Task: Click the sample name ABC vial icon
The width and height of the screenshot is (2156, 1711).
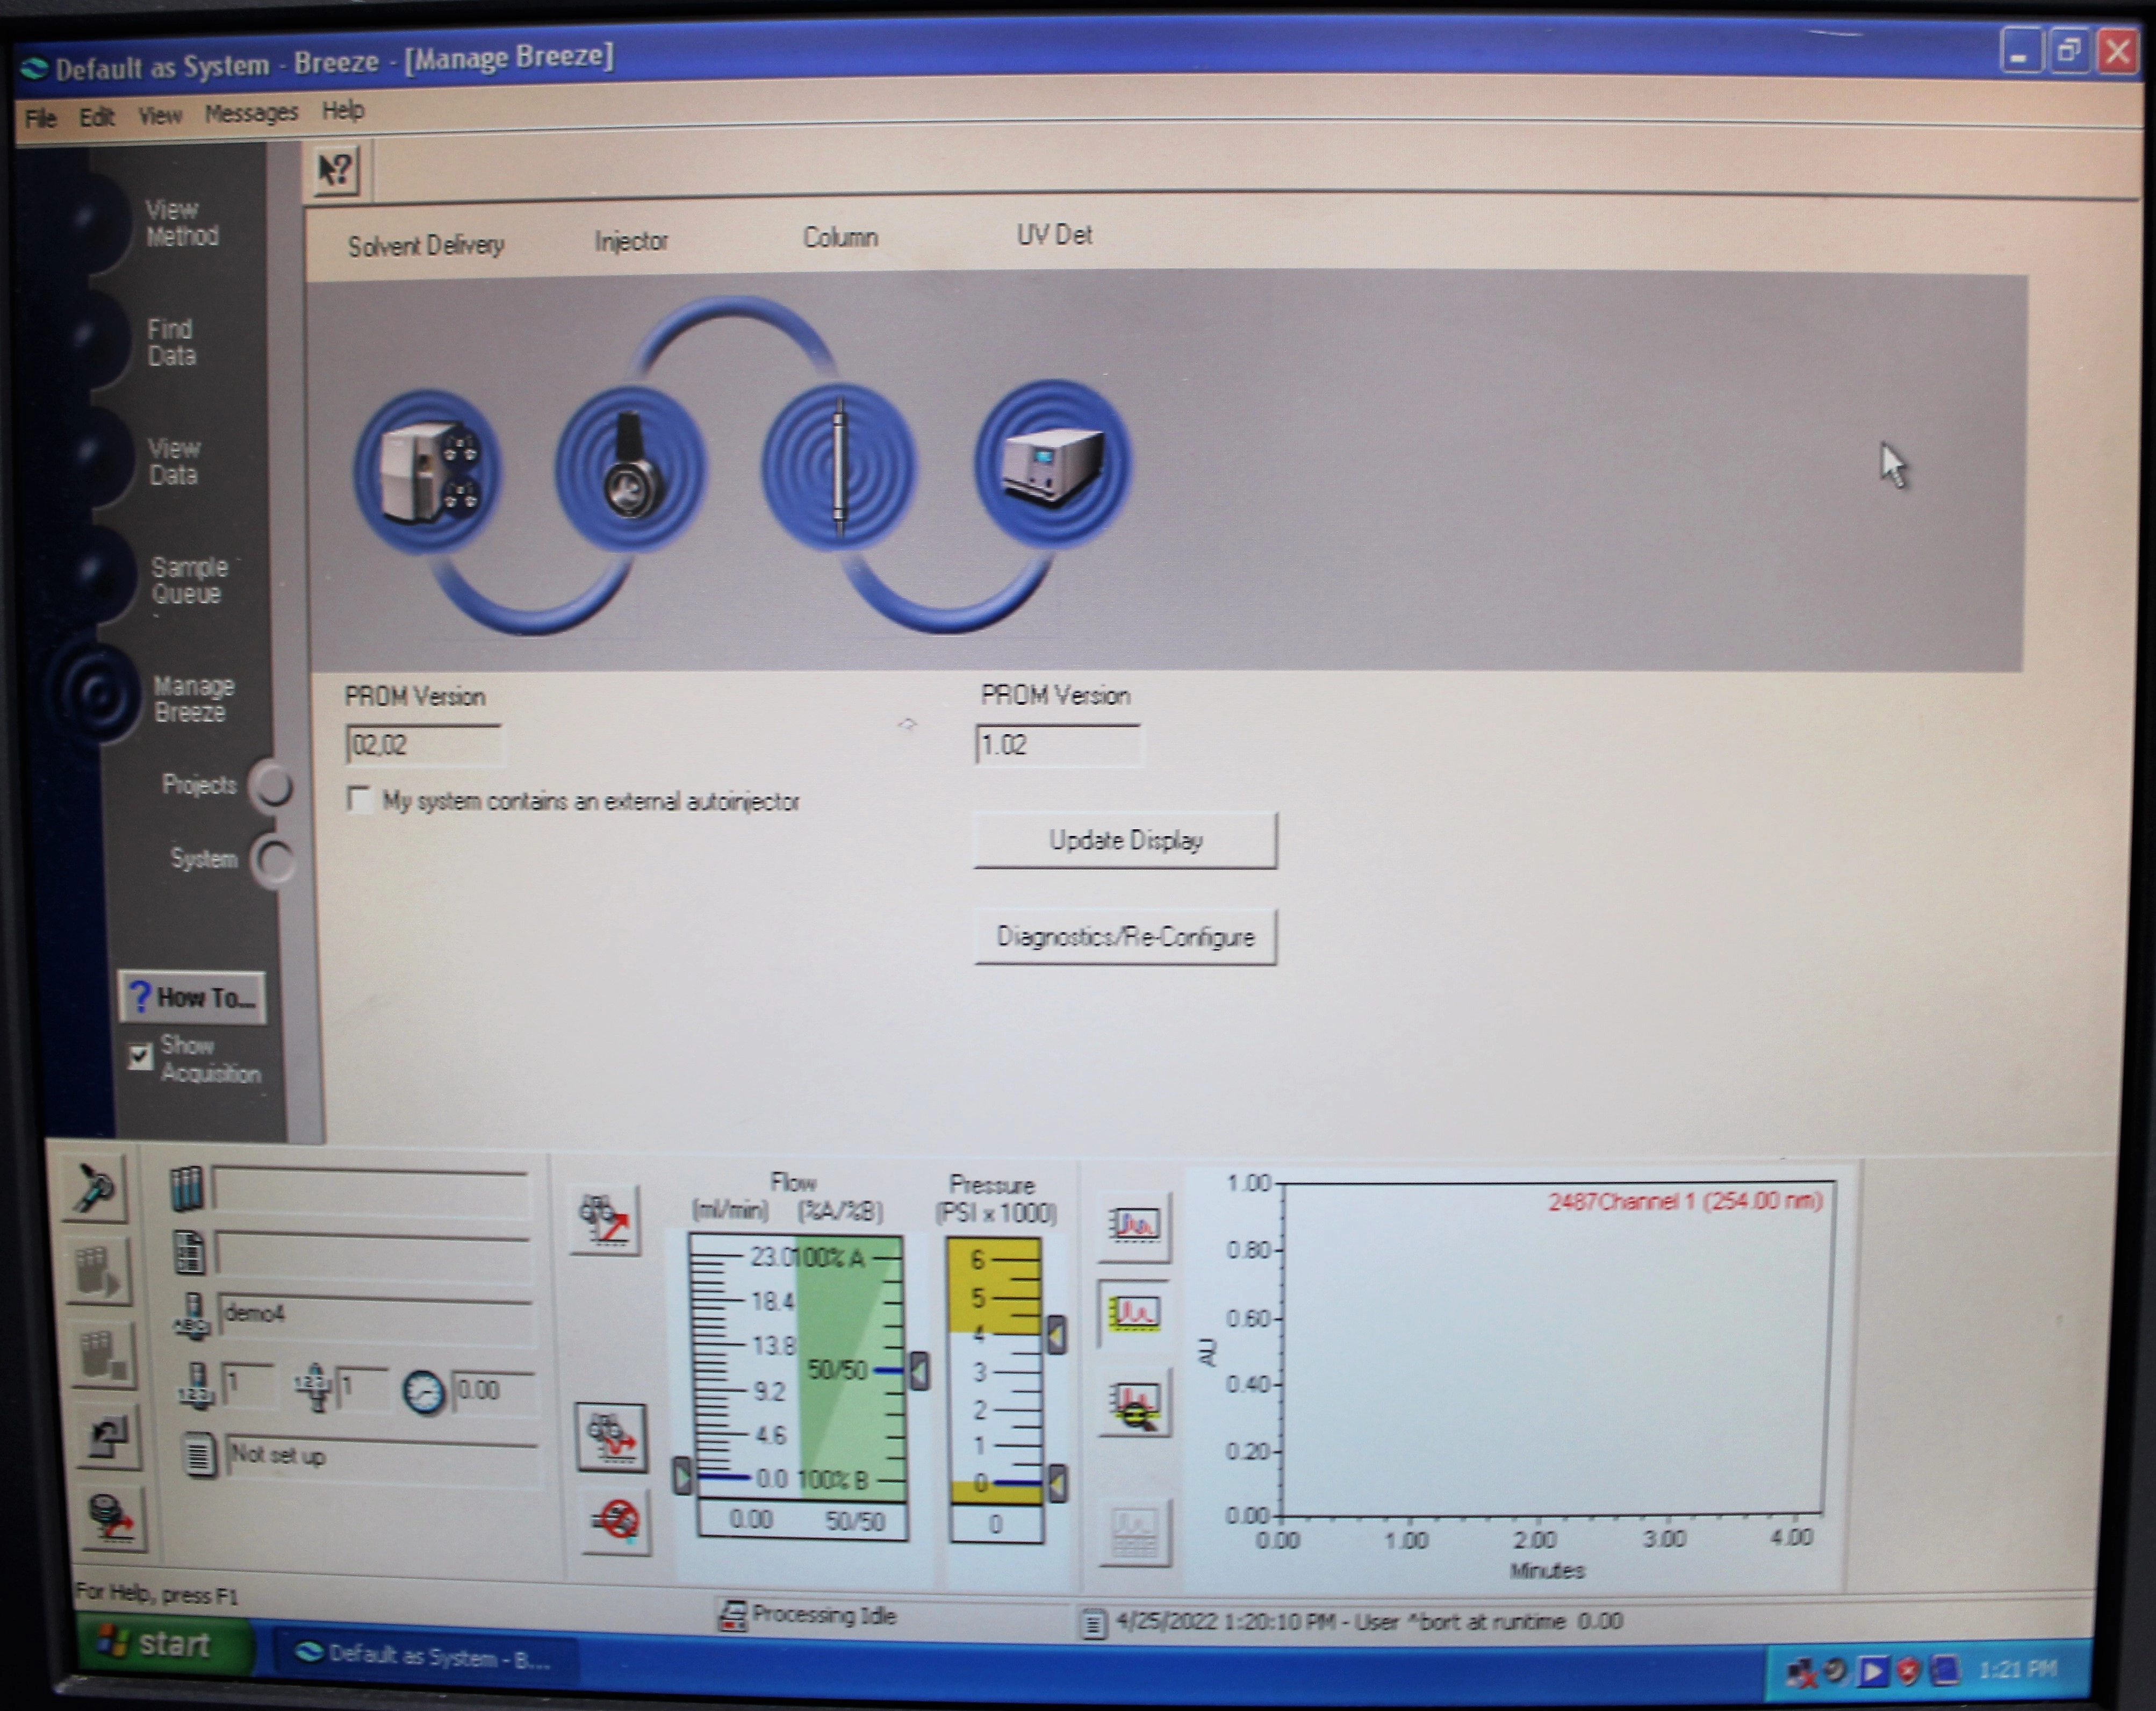Action: [193, 1315]
